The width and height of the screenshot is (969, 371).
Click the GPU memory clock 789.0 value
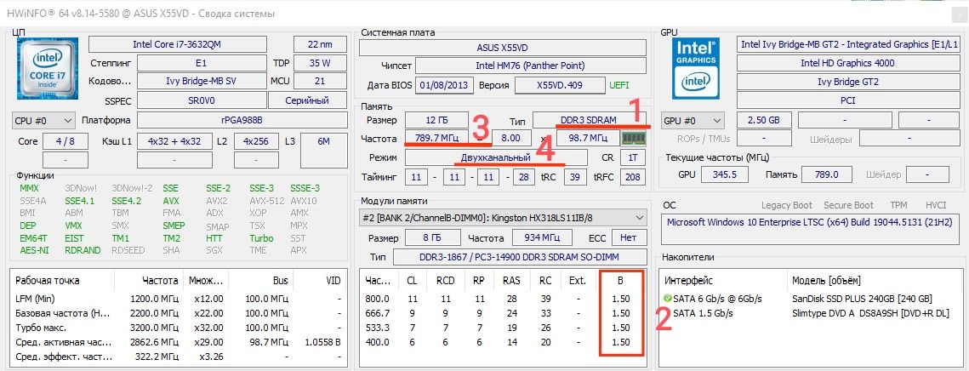(x=825, y=174)
